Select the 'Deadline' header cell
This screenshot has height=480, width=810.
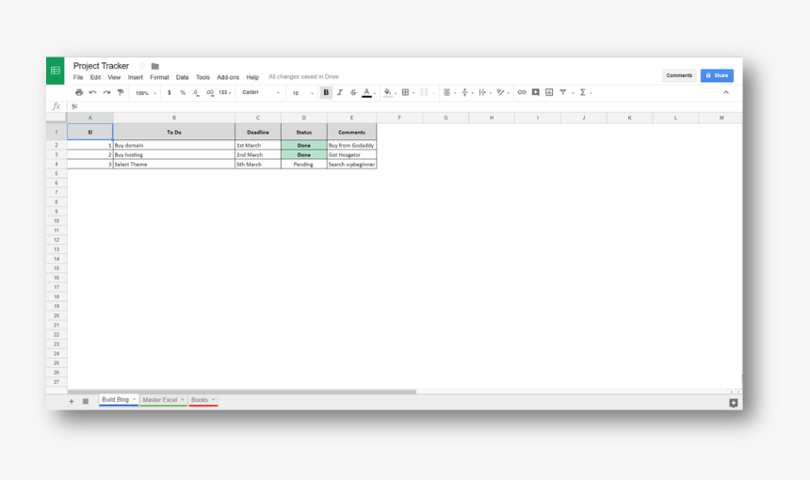[x=258, y=132]
